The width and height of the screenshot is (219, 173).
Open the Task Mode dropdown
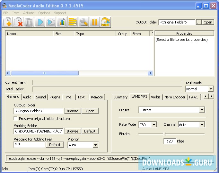tap(211, 89)
